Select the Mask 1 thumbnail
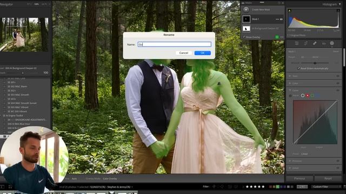The width and height of the screenshot is (346, 194). (x=247, y=19)
